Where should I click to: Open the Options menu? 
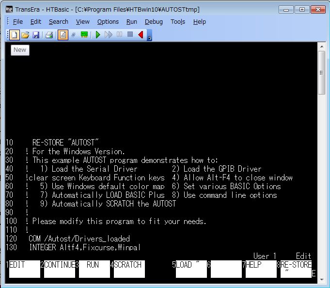[x=108, y=22]
